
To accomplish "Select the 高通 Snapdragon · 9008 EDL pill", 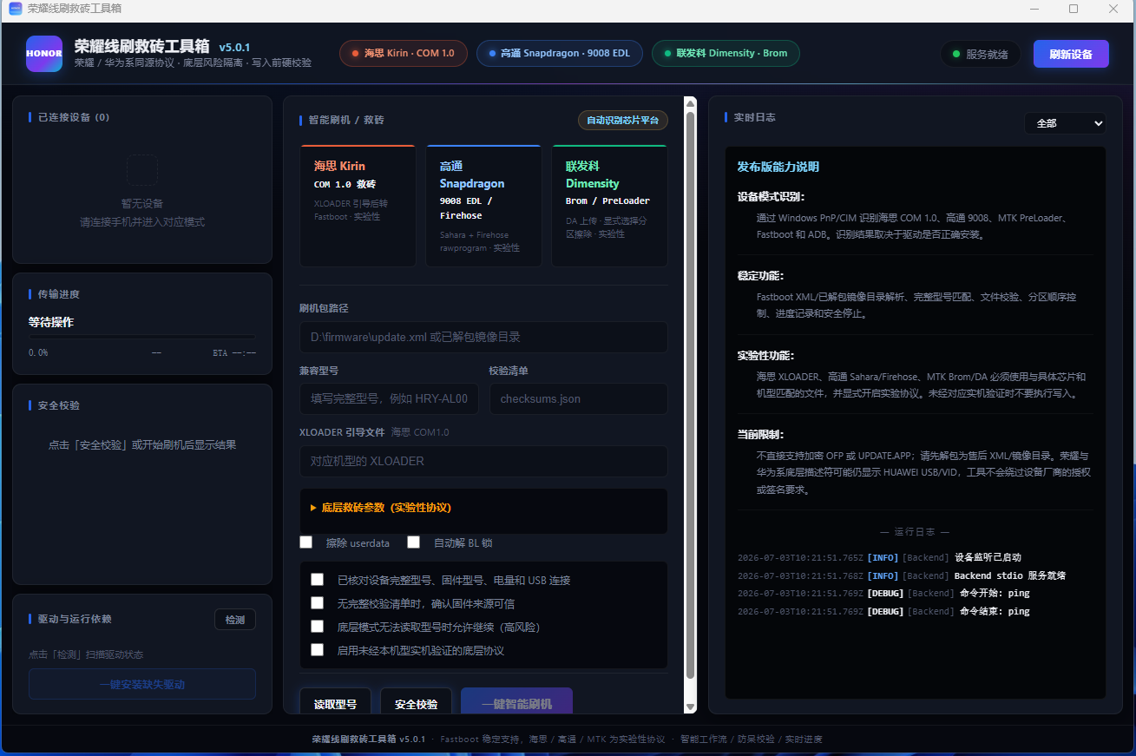I will pyautogui.click(x=560, y=53).
